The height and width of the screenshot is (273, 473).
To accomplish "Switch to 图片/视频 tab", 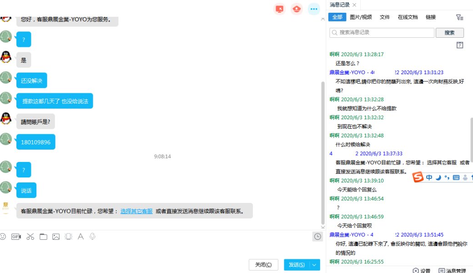I will point(361,17).
